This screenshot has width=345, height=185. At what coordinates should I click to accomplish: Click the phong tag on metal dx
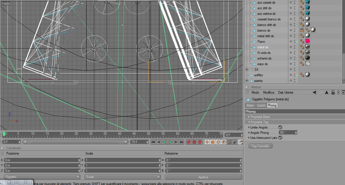(x=302, y=47)
